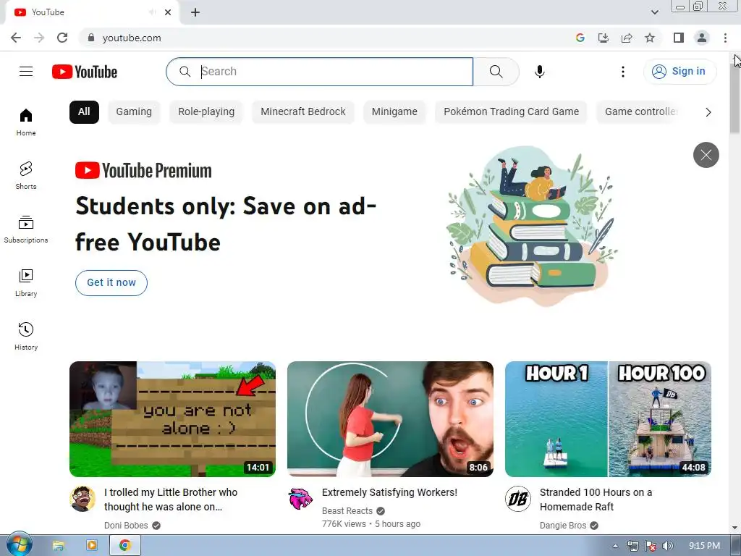Open Chrome profile avatar
Image resolution: width=741 pixels, height=556 pixels.
coord(702,38)
